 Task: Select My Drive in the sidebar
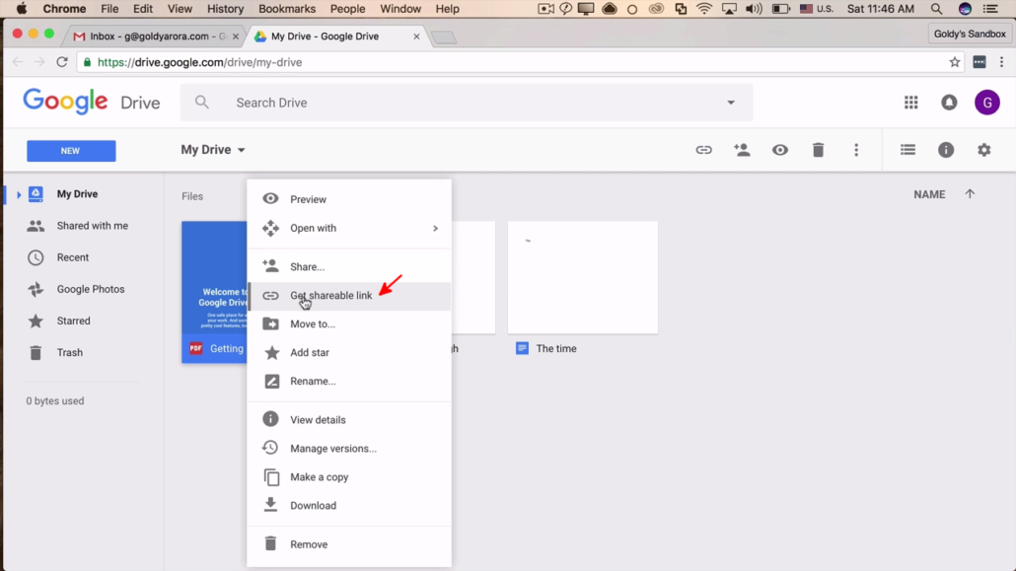[77, 194]
